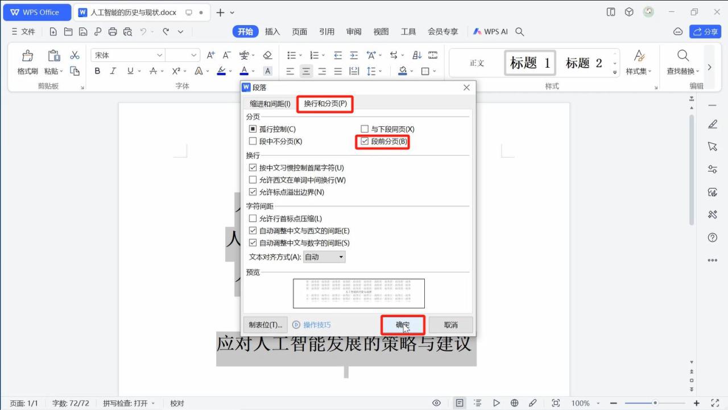This screenshot has width=728, height=410.
Task: Click the Bulleted list icon
Action: [291, 55]
